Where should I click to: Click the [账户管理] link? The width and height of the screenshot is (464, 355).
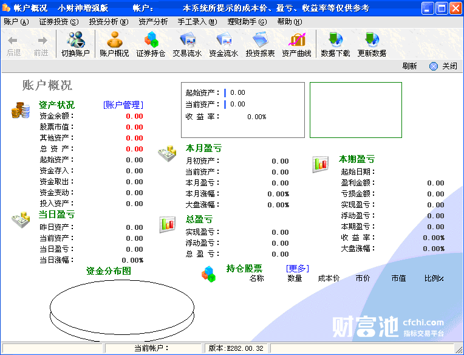click(x=123, y=105)
